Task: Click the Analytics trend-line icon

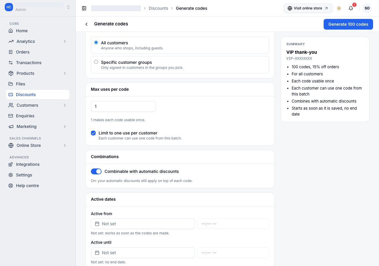Action: coord(11,41)
